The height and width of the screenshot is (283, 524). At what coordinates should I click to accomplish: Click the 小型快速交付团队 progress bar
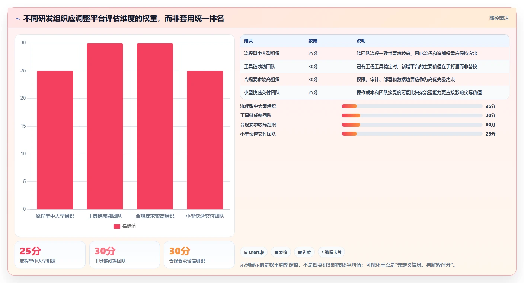(x=412, y=134)
